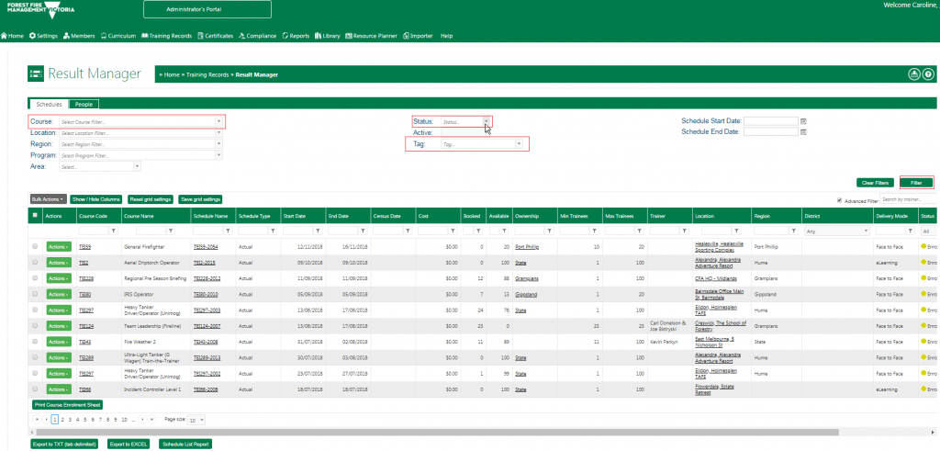The width and height of the screenshot is (940, 451).
Task: Click the next page arrow in pager
Action: click(142, 419)
